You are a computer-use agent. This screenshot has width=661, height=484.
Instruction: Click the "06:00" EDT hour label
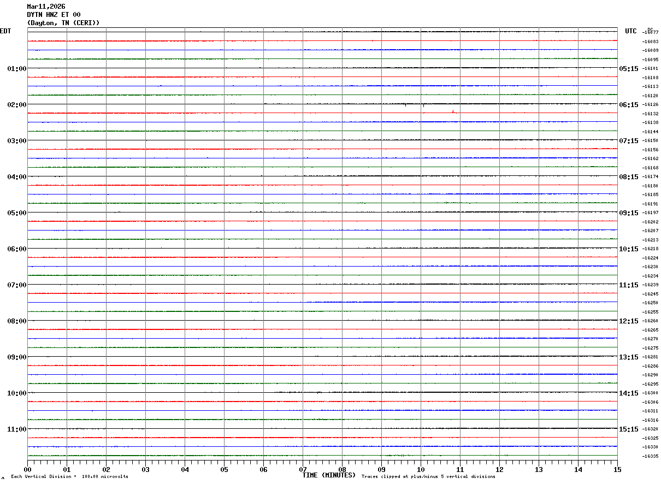pos(17,249)
